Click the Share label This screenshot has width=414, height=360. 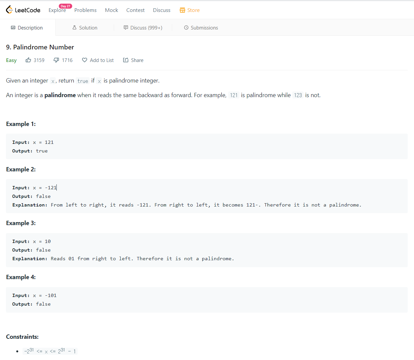(x=137, y=60)
